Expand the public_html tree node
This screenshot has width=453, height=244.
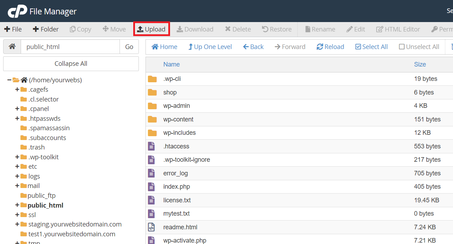17,205
